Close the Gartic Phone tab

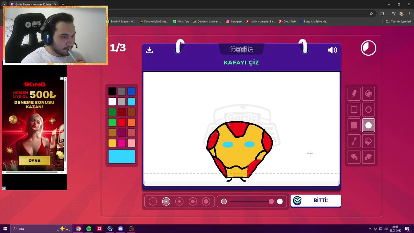[x=55, y=5]
